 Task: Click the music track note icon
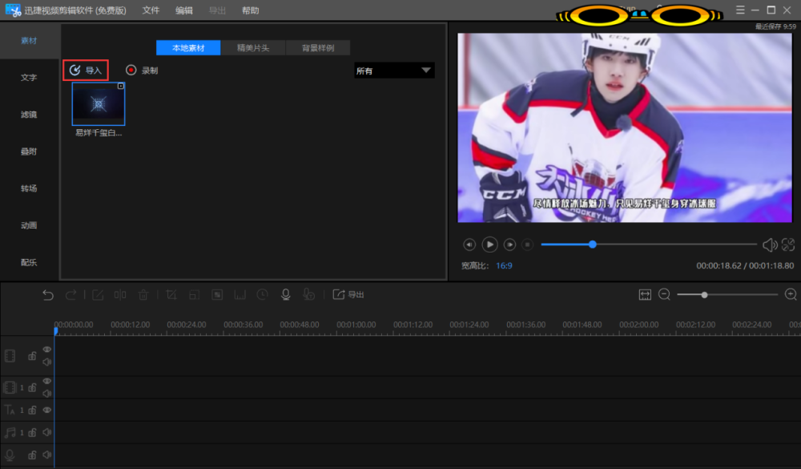point(10,433)
